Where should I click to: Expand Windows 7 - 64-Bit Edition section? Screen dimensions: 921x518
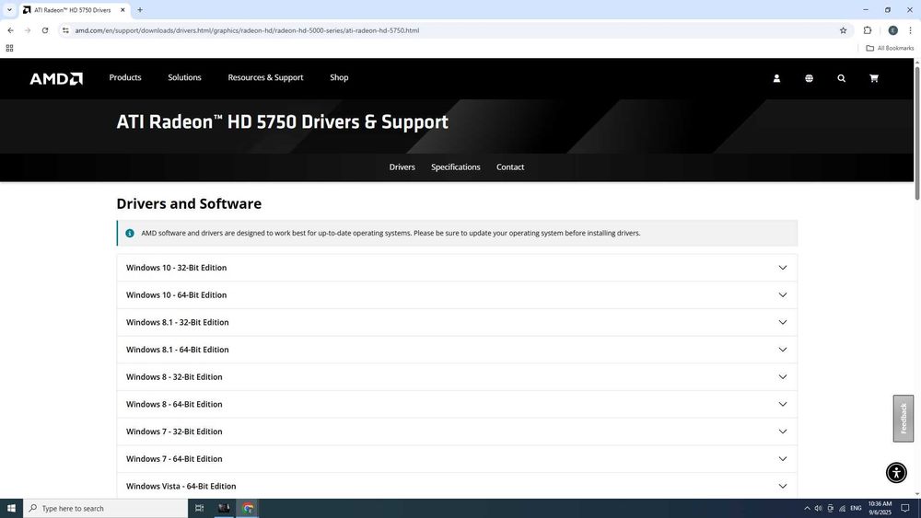tap(457, 459)
